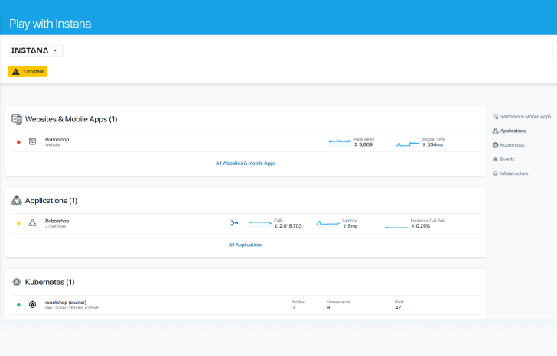The height and width of the screenshot is (356, 557).
Task: Jump to Websites & Mobile Apps in side navigation
Action: 526,117
